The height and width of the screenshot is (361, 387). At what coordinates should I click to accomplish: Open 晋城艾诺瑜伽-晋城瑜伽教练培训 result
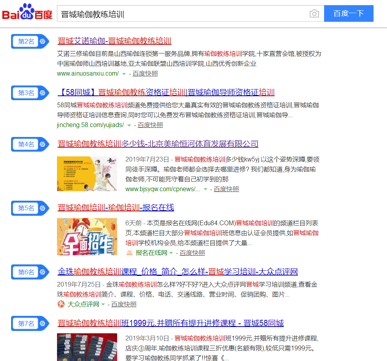point(114,41)
